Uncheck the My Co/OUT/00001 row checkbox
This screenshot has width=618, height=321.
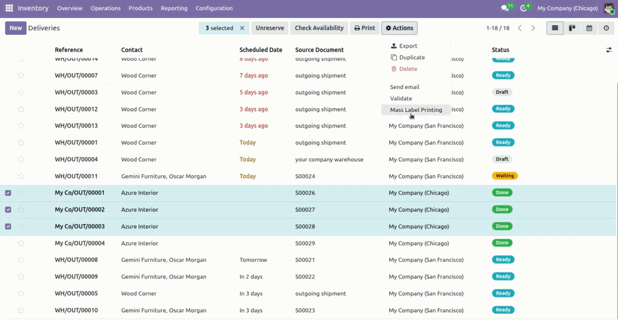8,193
